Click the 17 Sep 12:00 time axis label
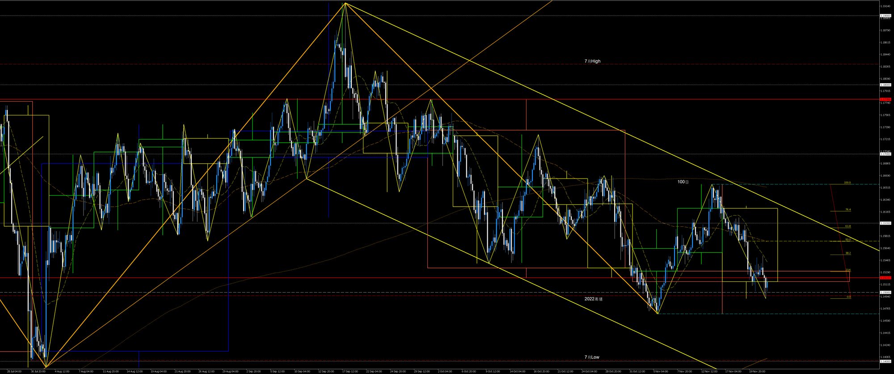 tap(350, 371)
